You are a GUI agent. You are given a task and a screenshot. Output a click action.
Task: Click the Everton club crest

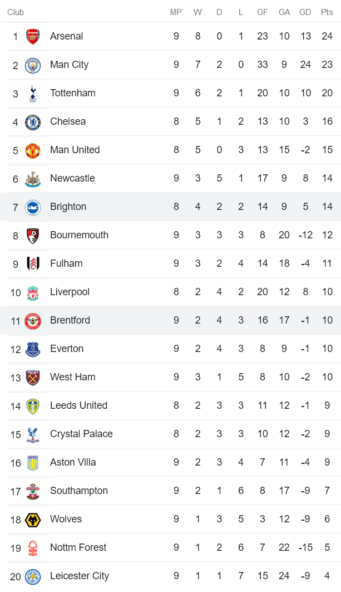click(x=33, y=349)
